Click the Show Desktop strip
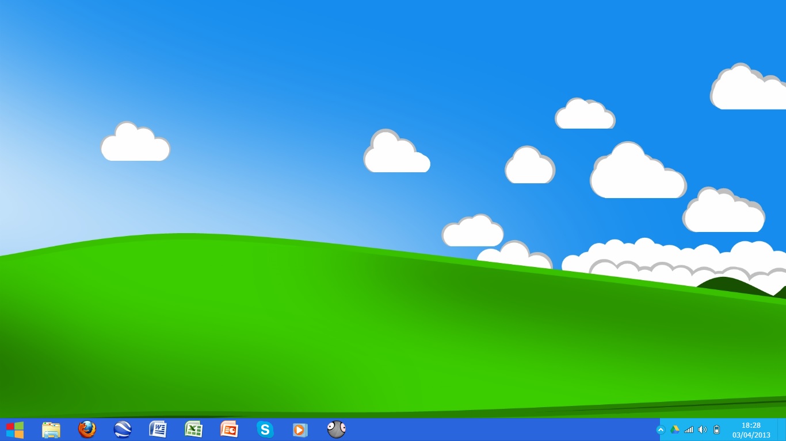The image size is (786, 441). pyautogui.click(x=781, y=430)
